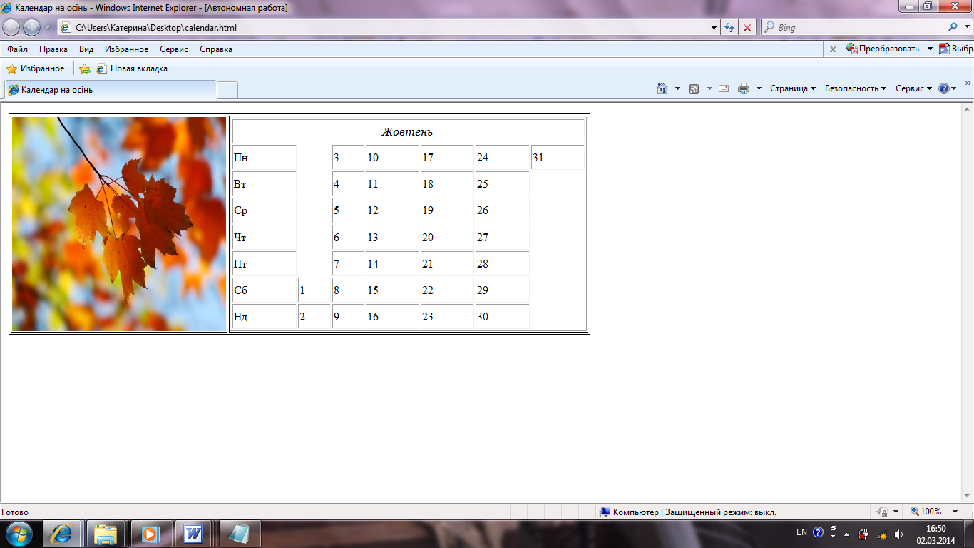Click the Выбр PDF toolbar button
974x548 pixels.
pyautogui.click(x=956, y=49)
